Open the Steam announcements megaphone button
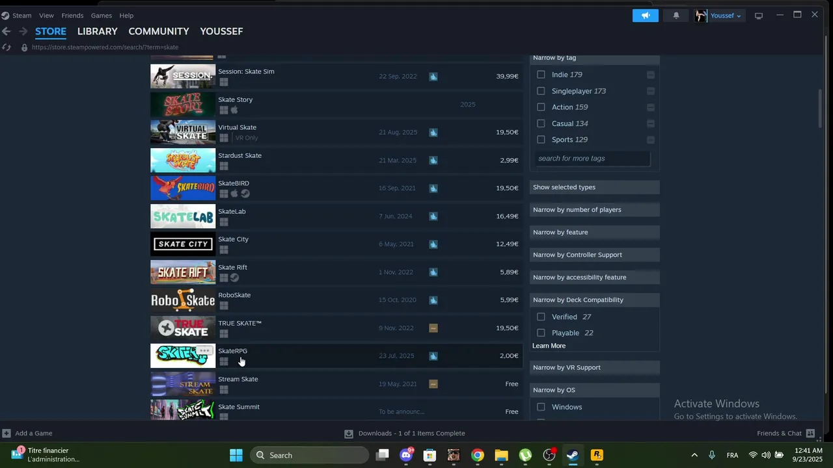 pyautogui.click(x=646, y=16)
